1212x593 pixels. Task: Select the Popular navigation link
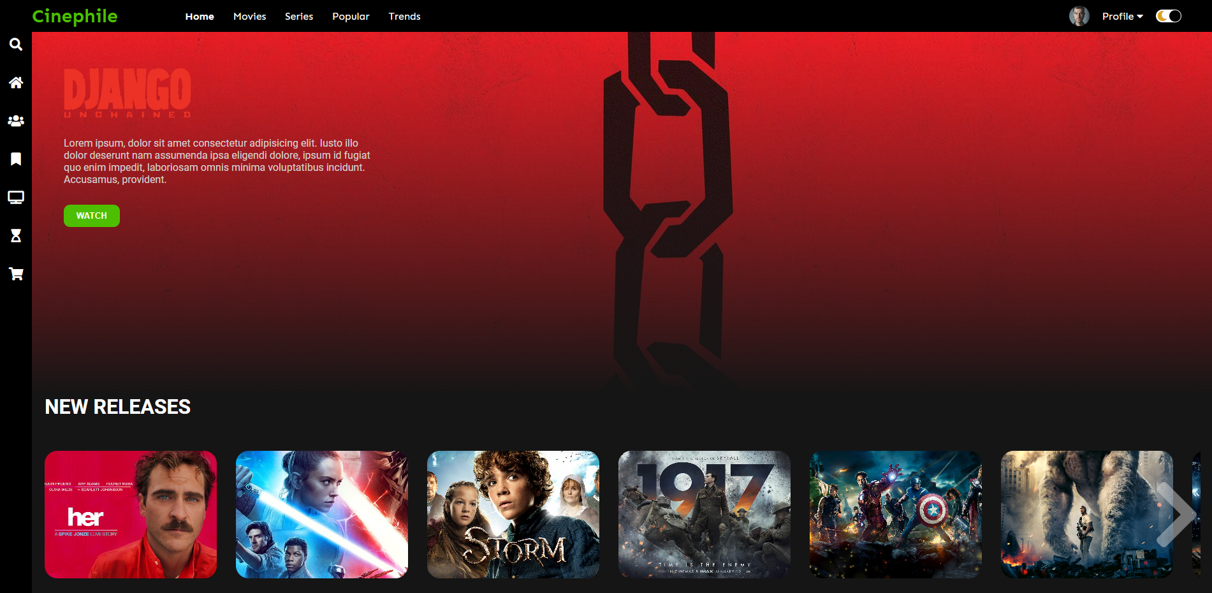[x=351, y=17]
